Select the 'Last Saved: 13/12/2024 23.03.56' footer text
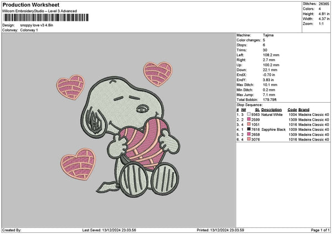This screenshot has width=332, height=234. pyautogui.click(x=109, y=230)
